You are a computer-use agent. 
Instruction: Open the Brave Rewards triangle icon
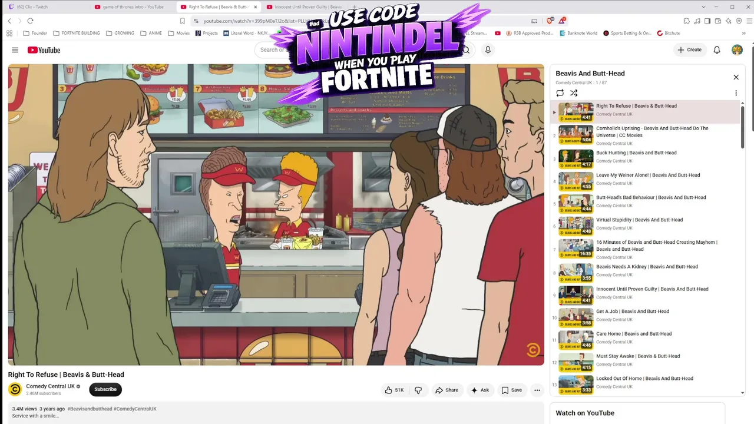[563, 21]
